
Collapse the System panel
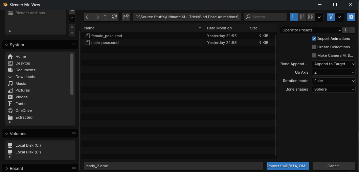[6, 45]
